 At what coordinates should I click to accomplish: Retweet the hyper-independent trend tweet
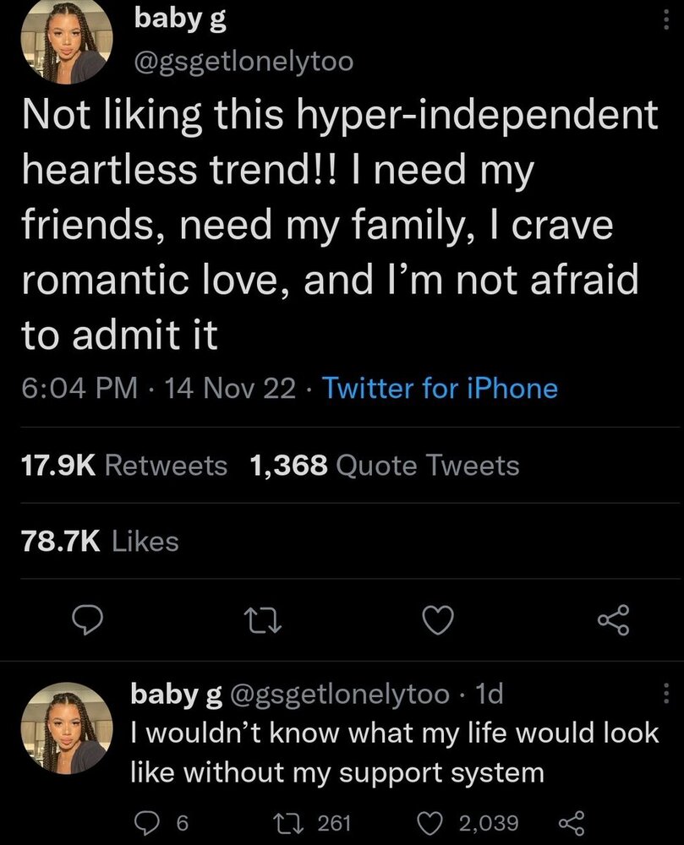point(262,623)
